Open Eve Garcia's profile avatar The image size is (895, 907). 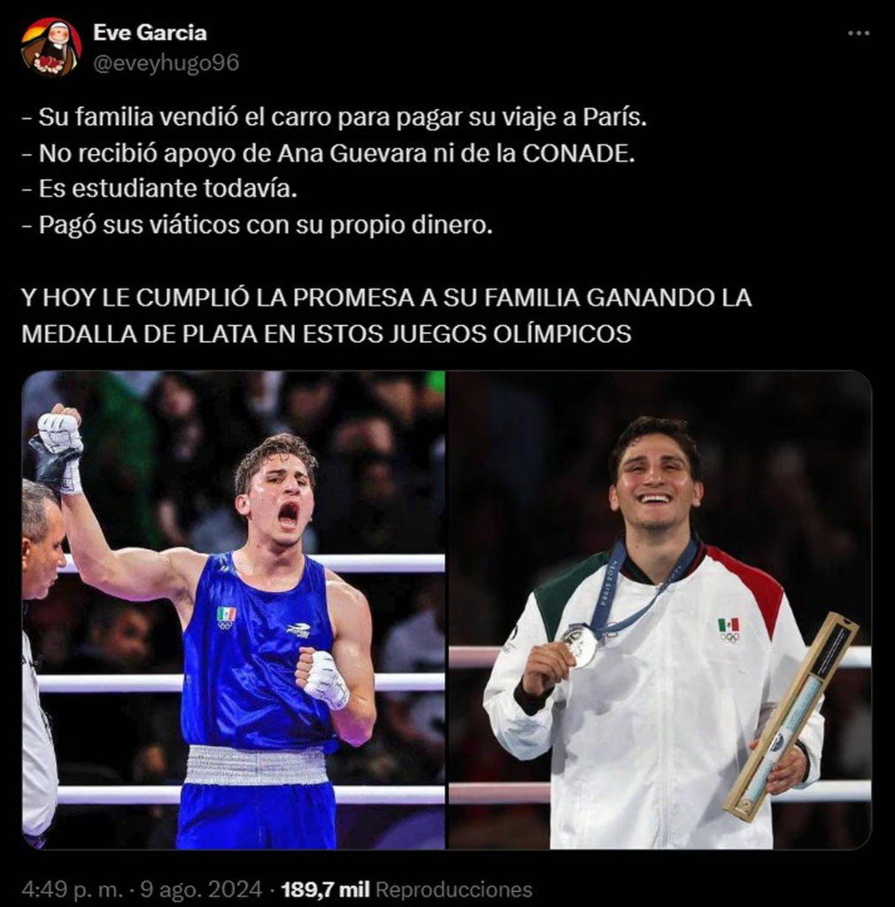[50, 46]
